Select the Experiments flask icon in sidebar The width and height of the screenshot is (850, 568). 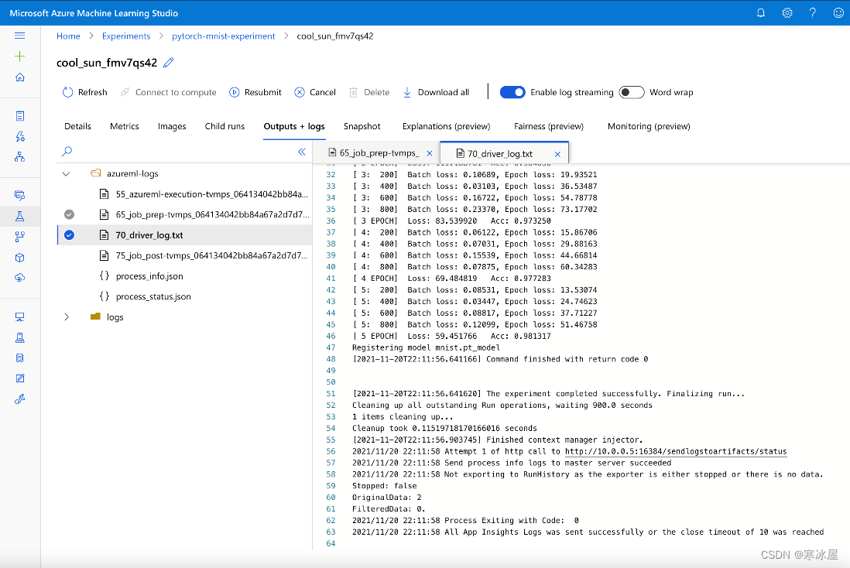click(20, 216)
